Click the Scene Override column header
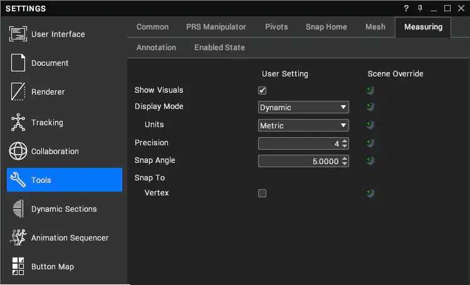The width and height of the screenshot is (470, 285). [395, 74]
